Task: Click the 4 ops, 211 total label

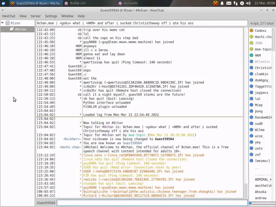Action: coord(262,23)
